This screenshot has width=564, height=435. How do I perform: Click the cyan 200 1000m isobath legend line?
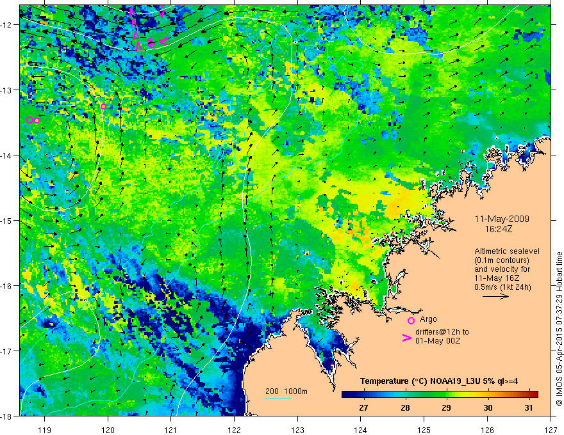click(278, 398)
